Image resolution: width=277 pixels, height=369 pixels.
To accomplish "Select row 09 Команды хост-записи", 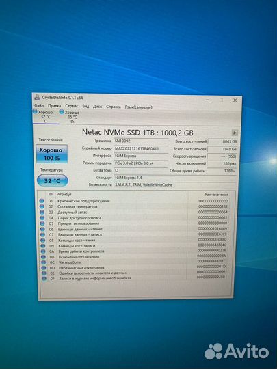I will point(134,246).
